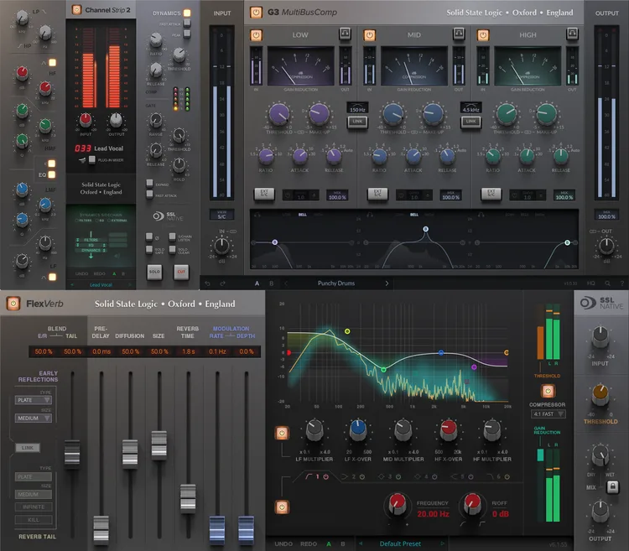Click the SOLO button on Channel Strip

pyautogui.click(x=154, y=272)
